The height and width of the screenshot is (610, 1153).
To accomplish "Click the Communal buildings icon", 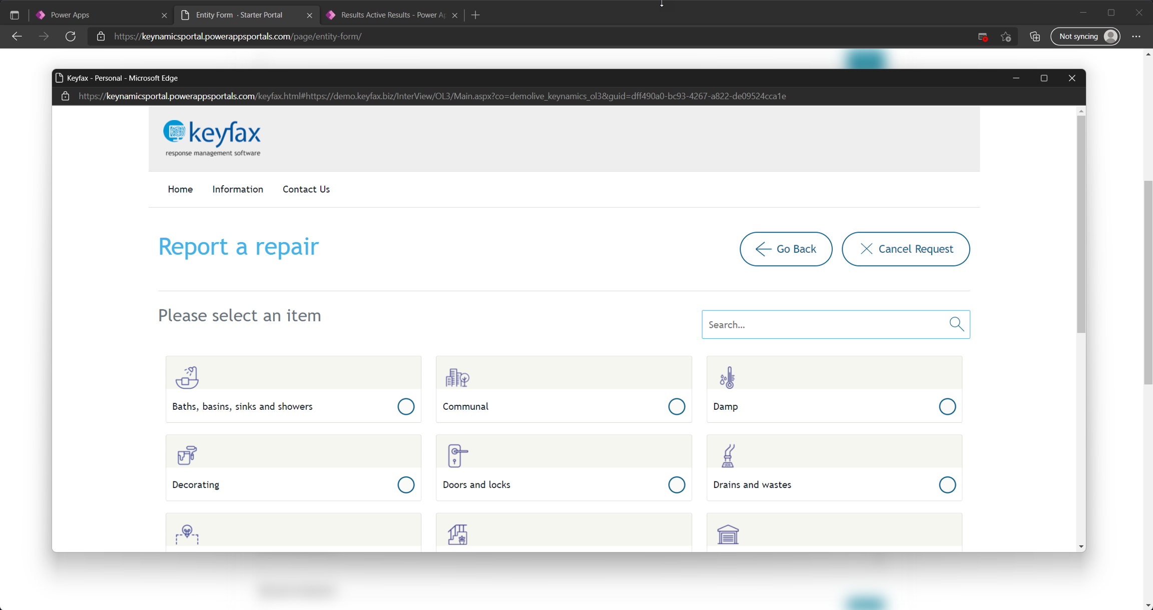I will pyautogui.click(x=457, y=377).
